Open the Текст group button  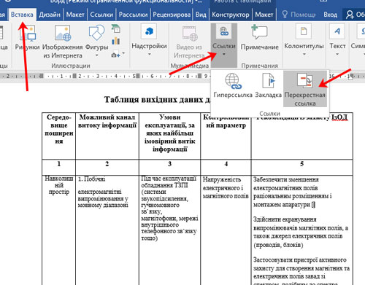coord(337,39)
